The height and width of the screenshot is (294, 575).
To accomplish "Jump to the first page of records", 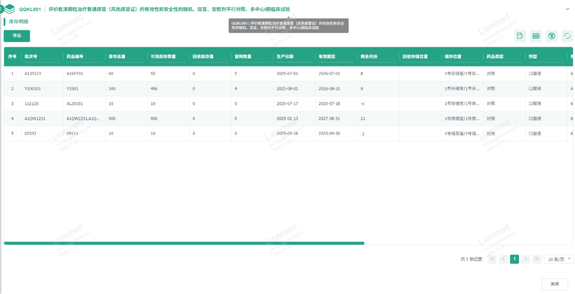I will click(492, 259).
